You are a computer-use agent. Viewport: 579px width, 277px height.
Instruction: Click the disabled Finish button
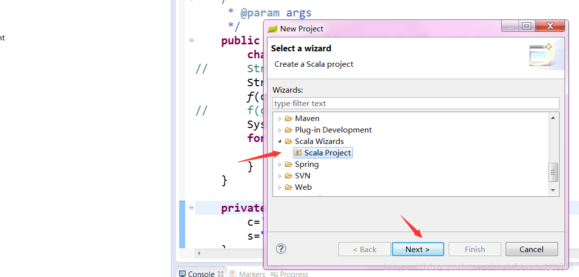coord(475,250)
